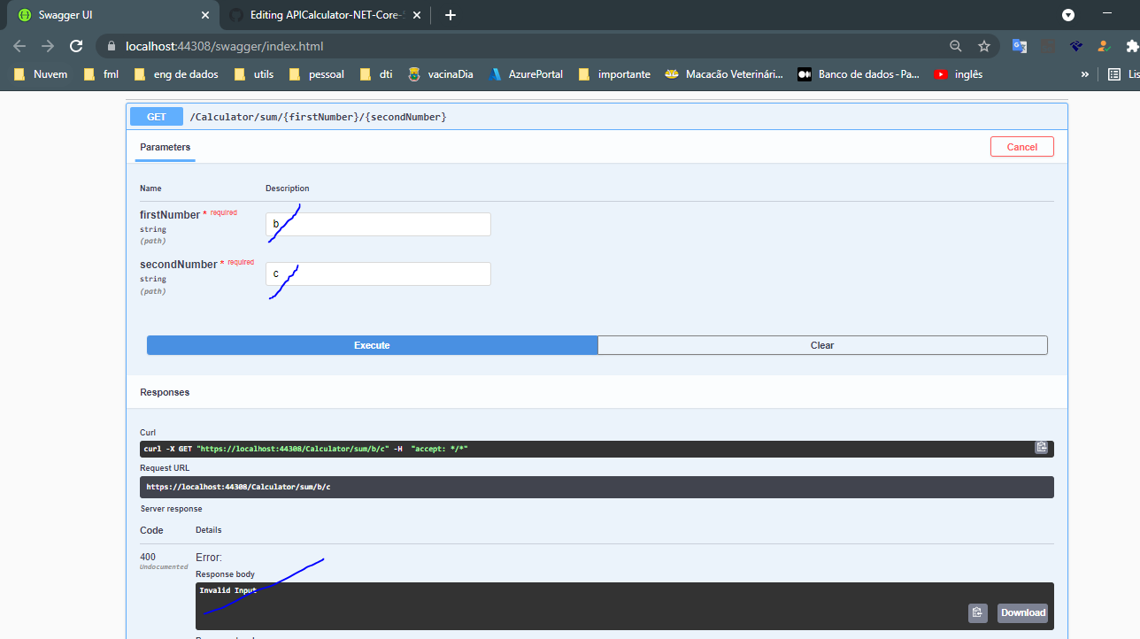Screen dimensions: 1140x639
Task: Collapse the GET /Calculator/sum operation
Action: (x=597, y=117)
